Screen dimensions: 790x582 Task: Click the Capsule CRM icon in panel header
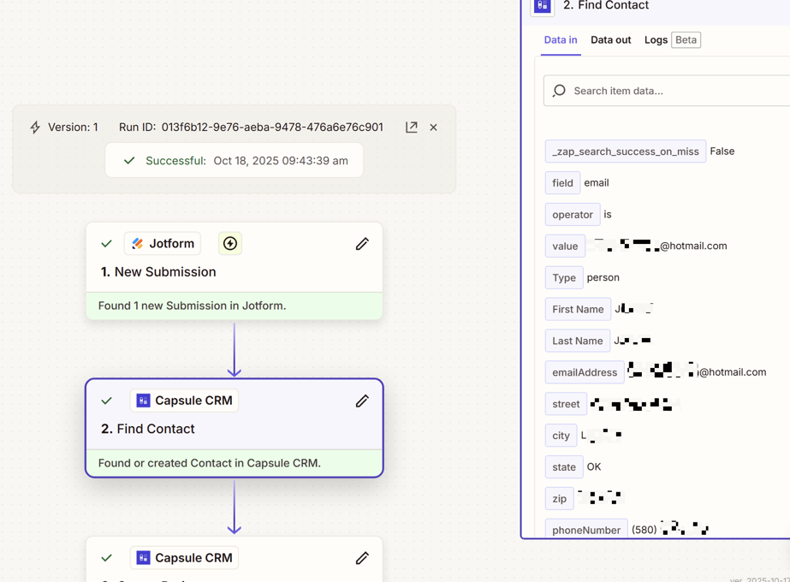(x=543, y=6)
